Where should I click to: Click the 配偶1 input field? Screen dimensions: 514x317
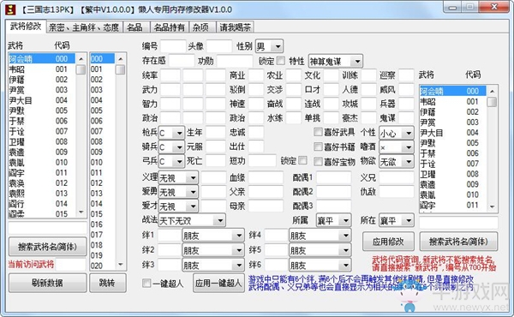(334, 177)
